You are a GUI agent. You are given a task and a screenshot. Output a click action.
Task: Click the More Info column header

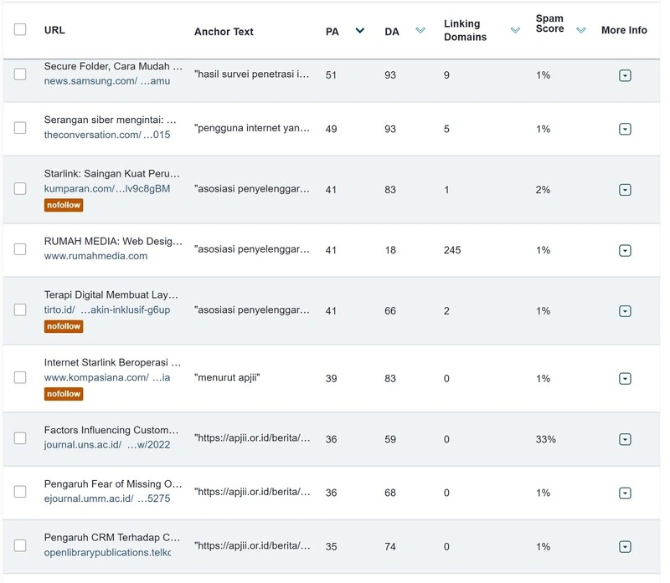click(x=624, y=30)
